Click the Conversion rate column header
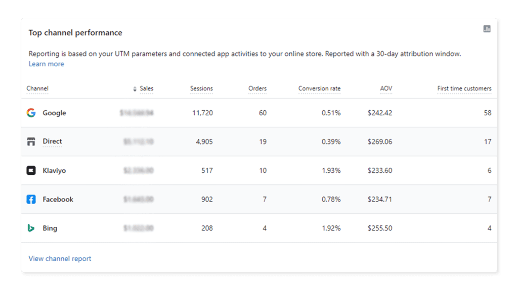This screenshot has width=518, height=291. [x=319, y=88]
